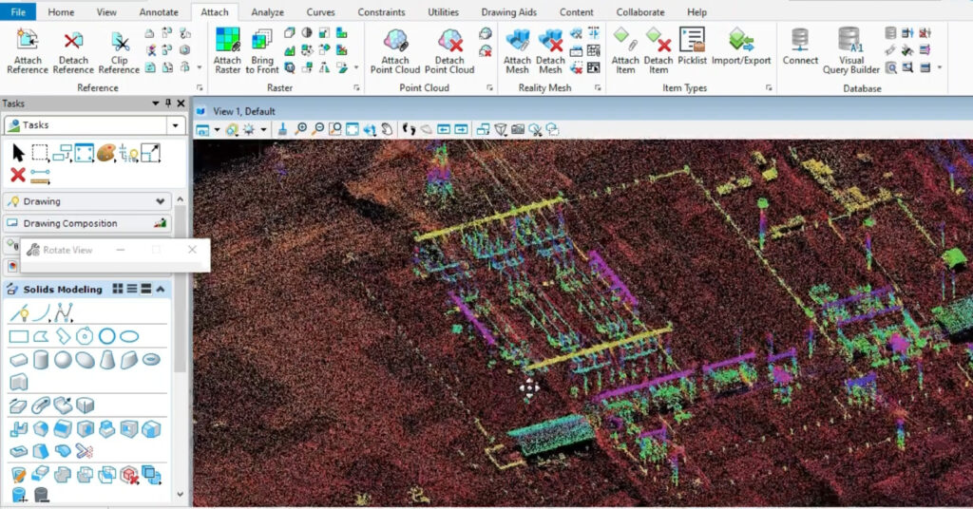
Task: Expand the Raster group more tools arrow
Action: coord(356,67)
